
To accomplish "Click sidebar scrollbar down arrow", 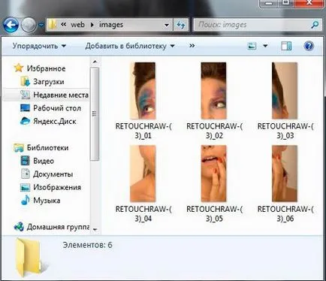I will (x=95, y=229).
